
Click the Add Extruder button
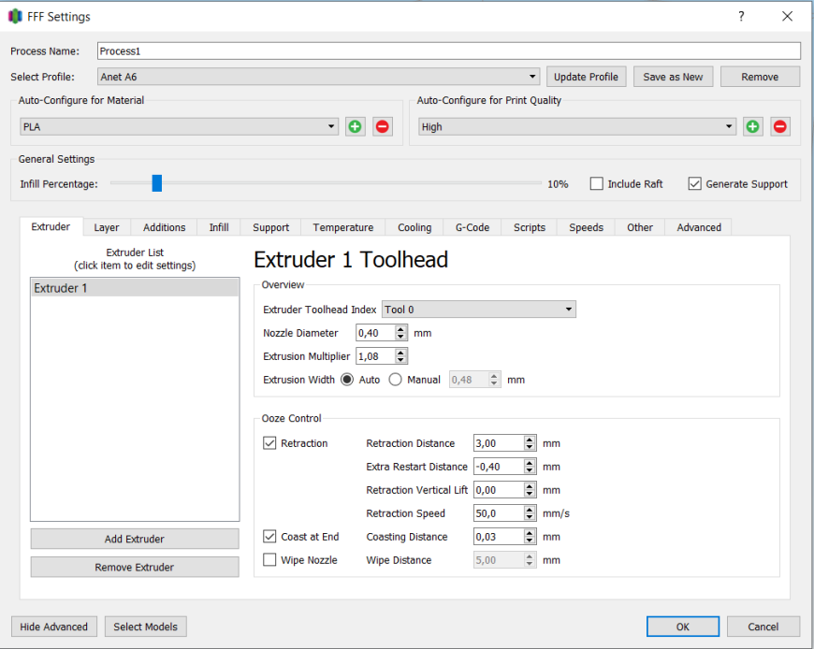coord(135,539)
